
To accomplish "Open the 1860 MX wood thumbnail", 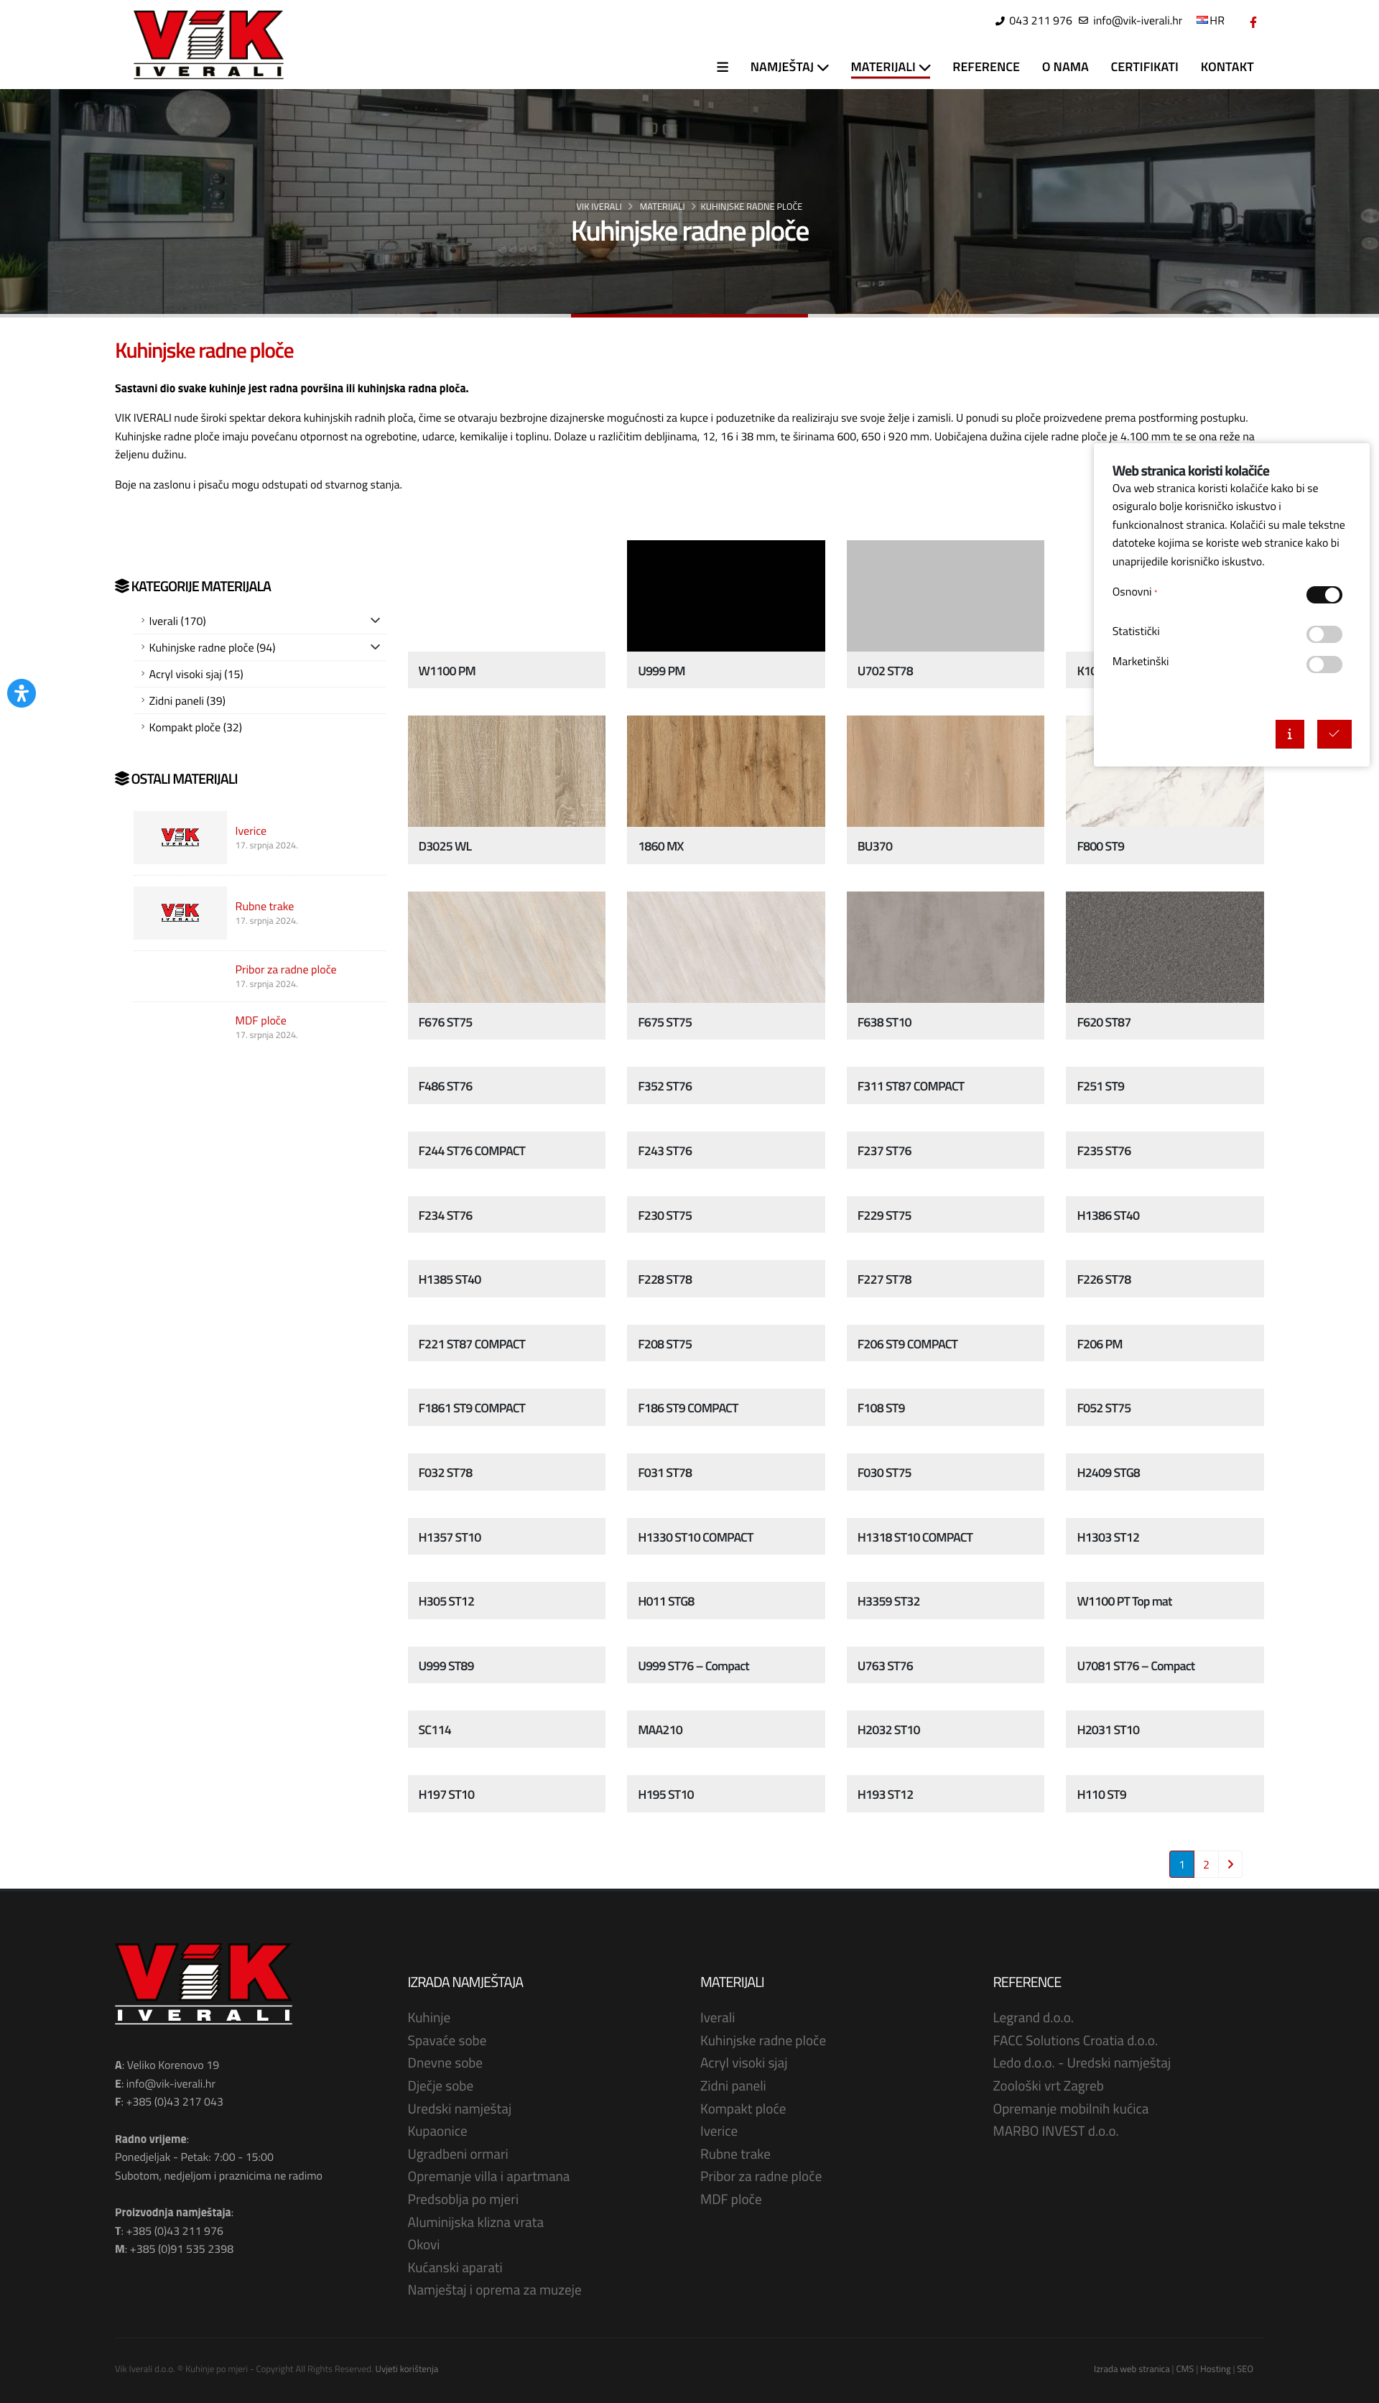I will point(725,771).
